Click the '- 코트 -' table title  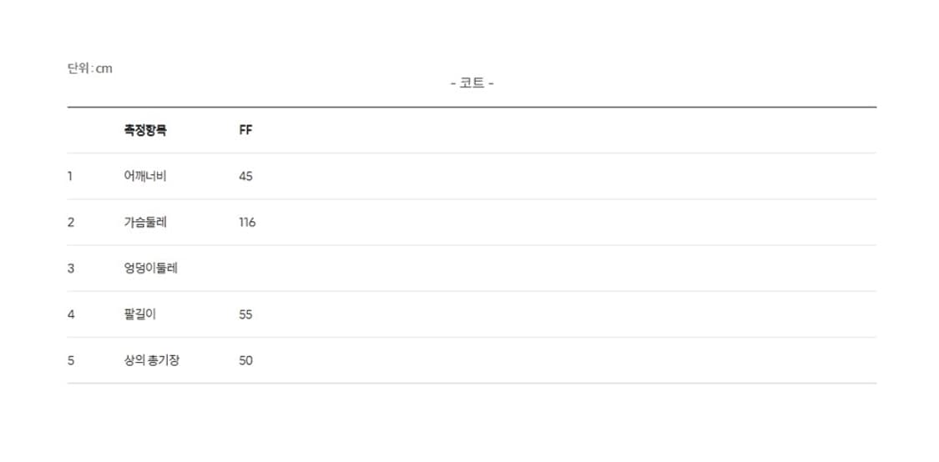click(472, 83)
